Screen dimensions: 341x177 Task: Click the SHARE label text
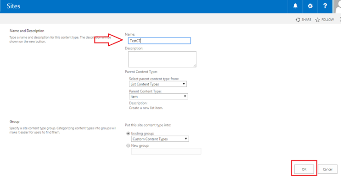(x=306, y=20)
